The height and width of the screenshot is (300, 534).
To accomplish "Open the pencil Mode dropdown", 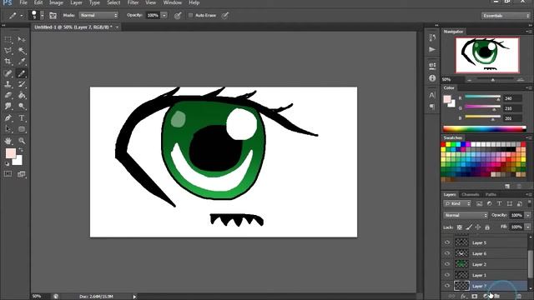I will pos(98,15).
